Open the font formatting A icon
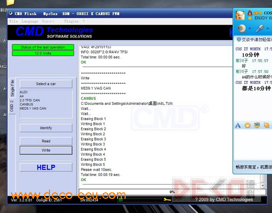Screen dimensions: 272x213 coord(238,126)
